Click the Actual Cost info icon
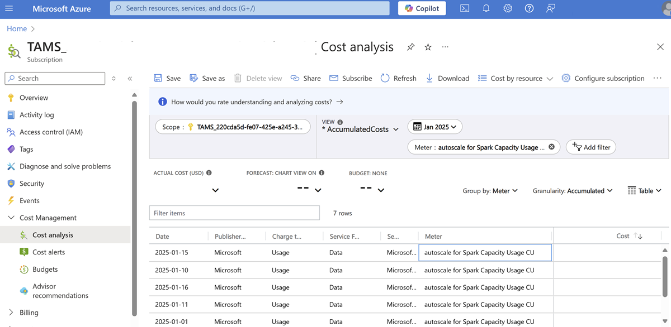Viewport: 671px width, 327px height. (209, 173)
